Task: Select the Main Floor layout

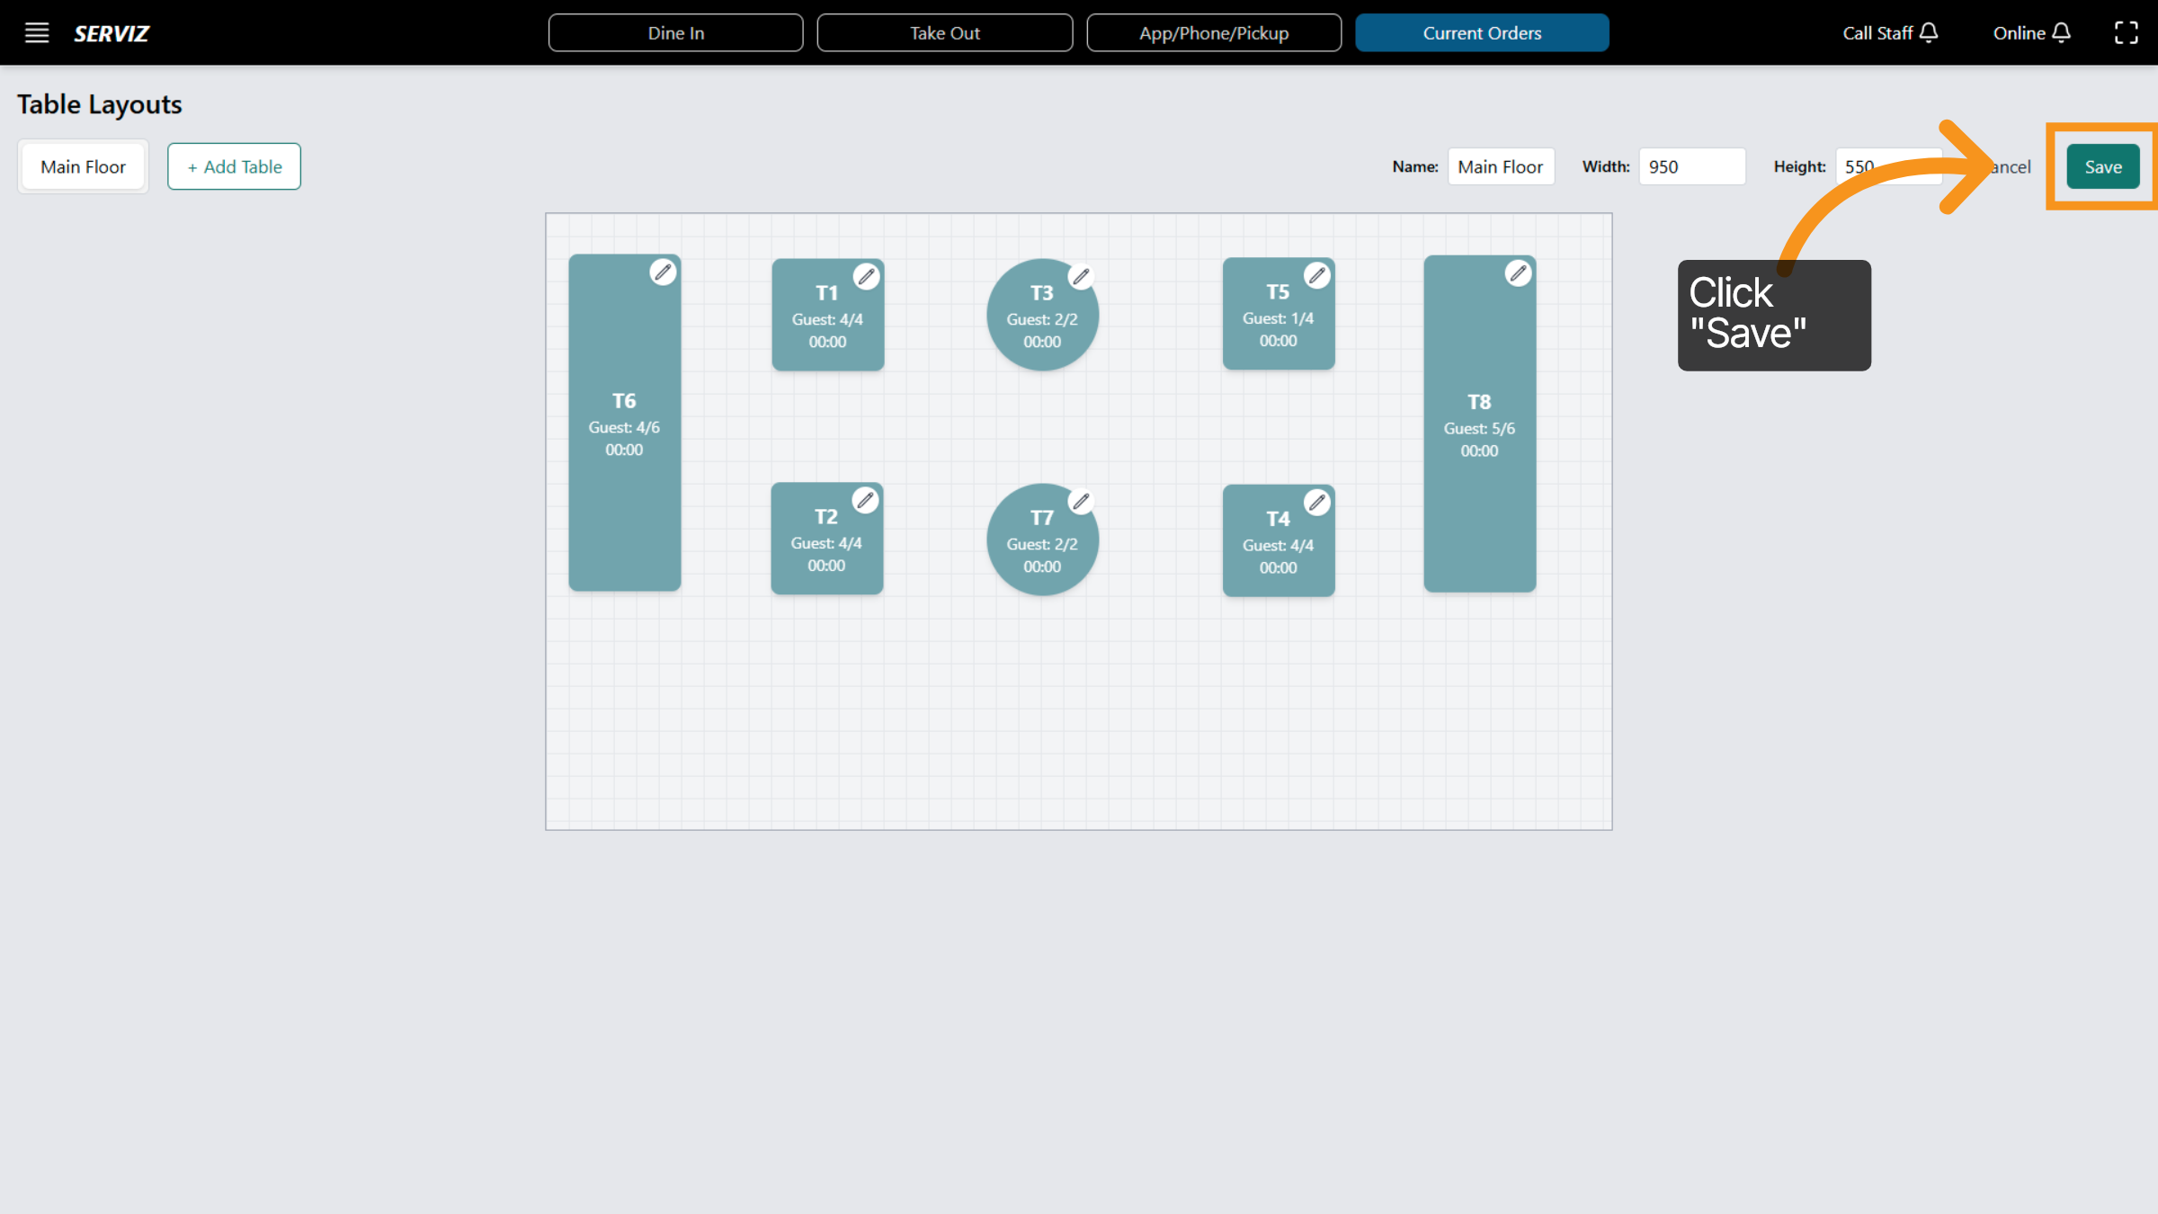Action: coord(83,166)
